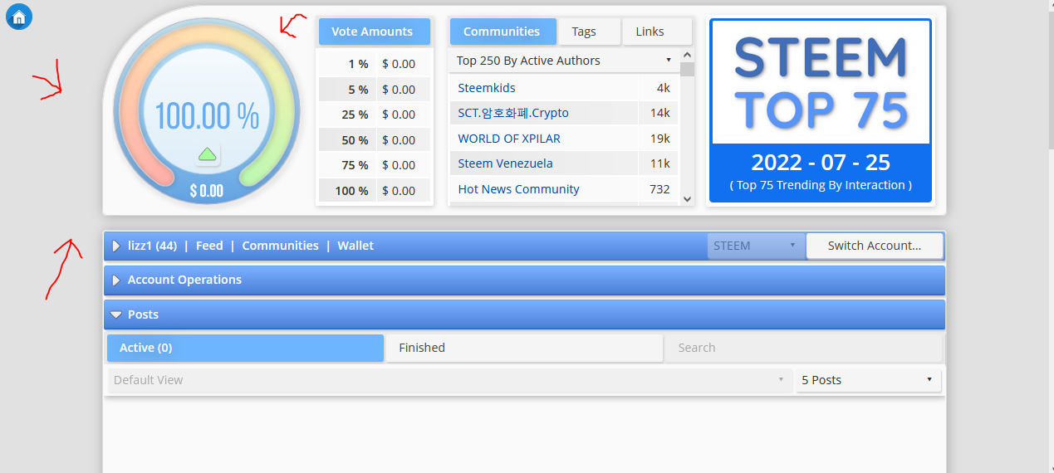Select the Active (0) posts tab
This screenshot has width=1054, height=473.
pos(245,348)
